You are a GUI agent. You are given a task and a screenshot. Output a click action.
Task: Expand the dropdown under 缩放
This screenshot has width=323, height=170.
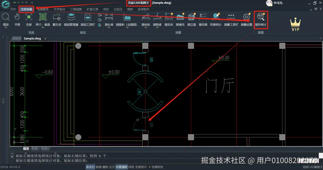point(6,28)
